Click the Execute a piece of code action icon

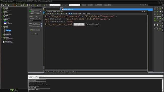62,9
